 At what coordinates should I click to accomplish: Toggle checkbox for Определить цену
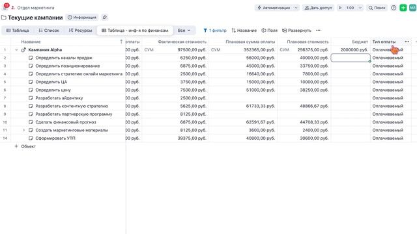click(x=31, y=90)
